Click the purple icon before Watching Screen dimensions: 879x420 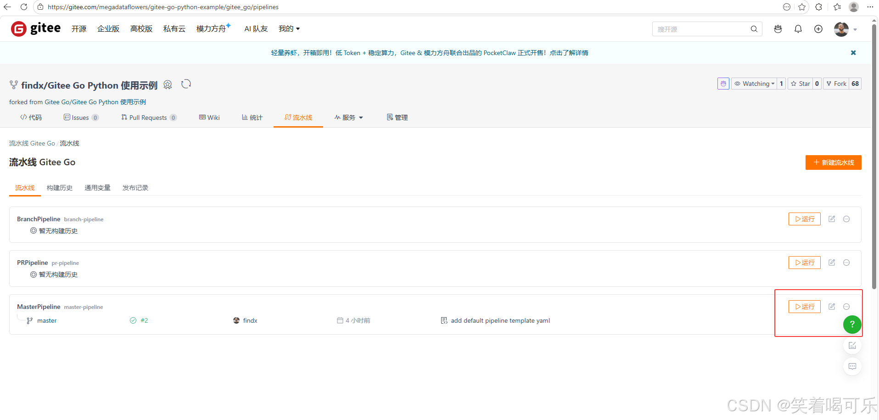(x=723, y=84)
